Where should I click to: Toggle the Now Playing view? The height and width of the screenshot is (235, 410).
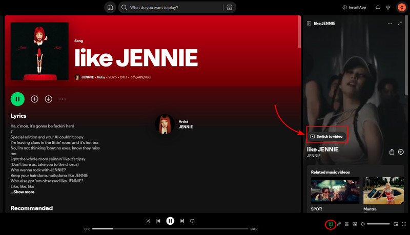click(x=331, y=224)
